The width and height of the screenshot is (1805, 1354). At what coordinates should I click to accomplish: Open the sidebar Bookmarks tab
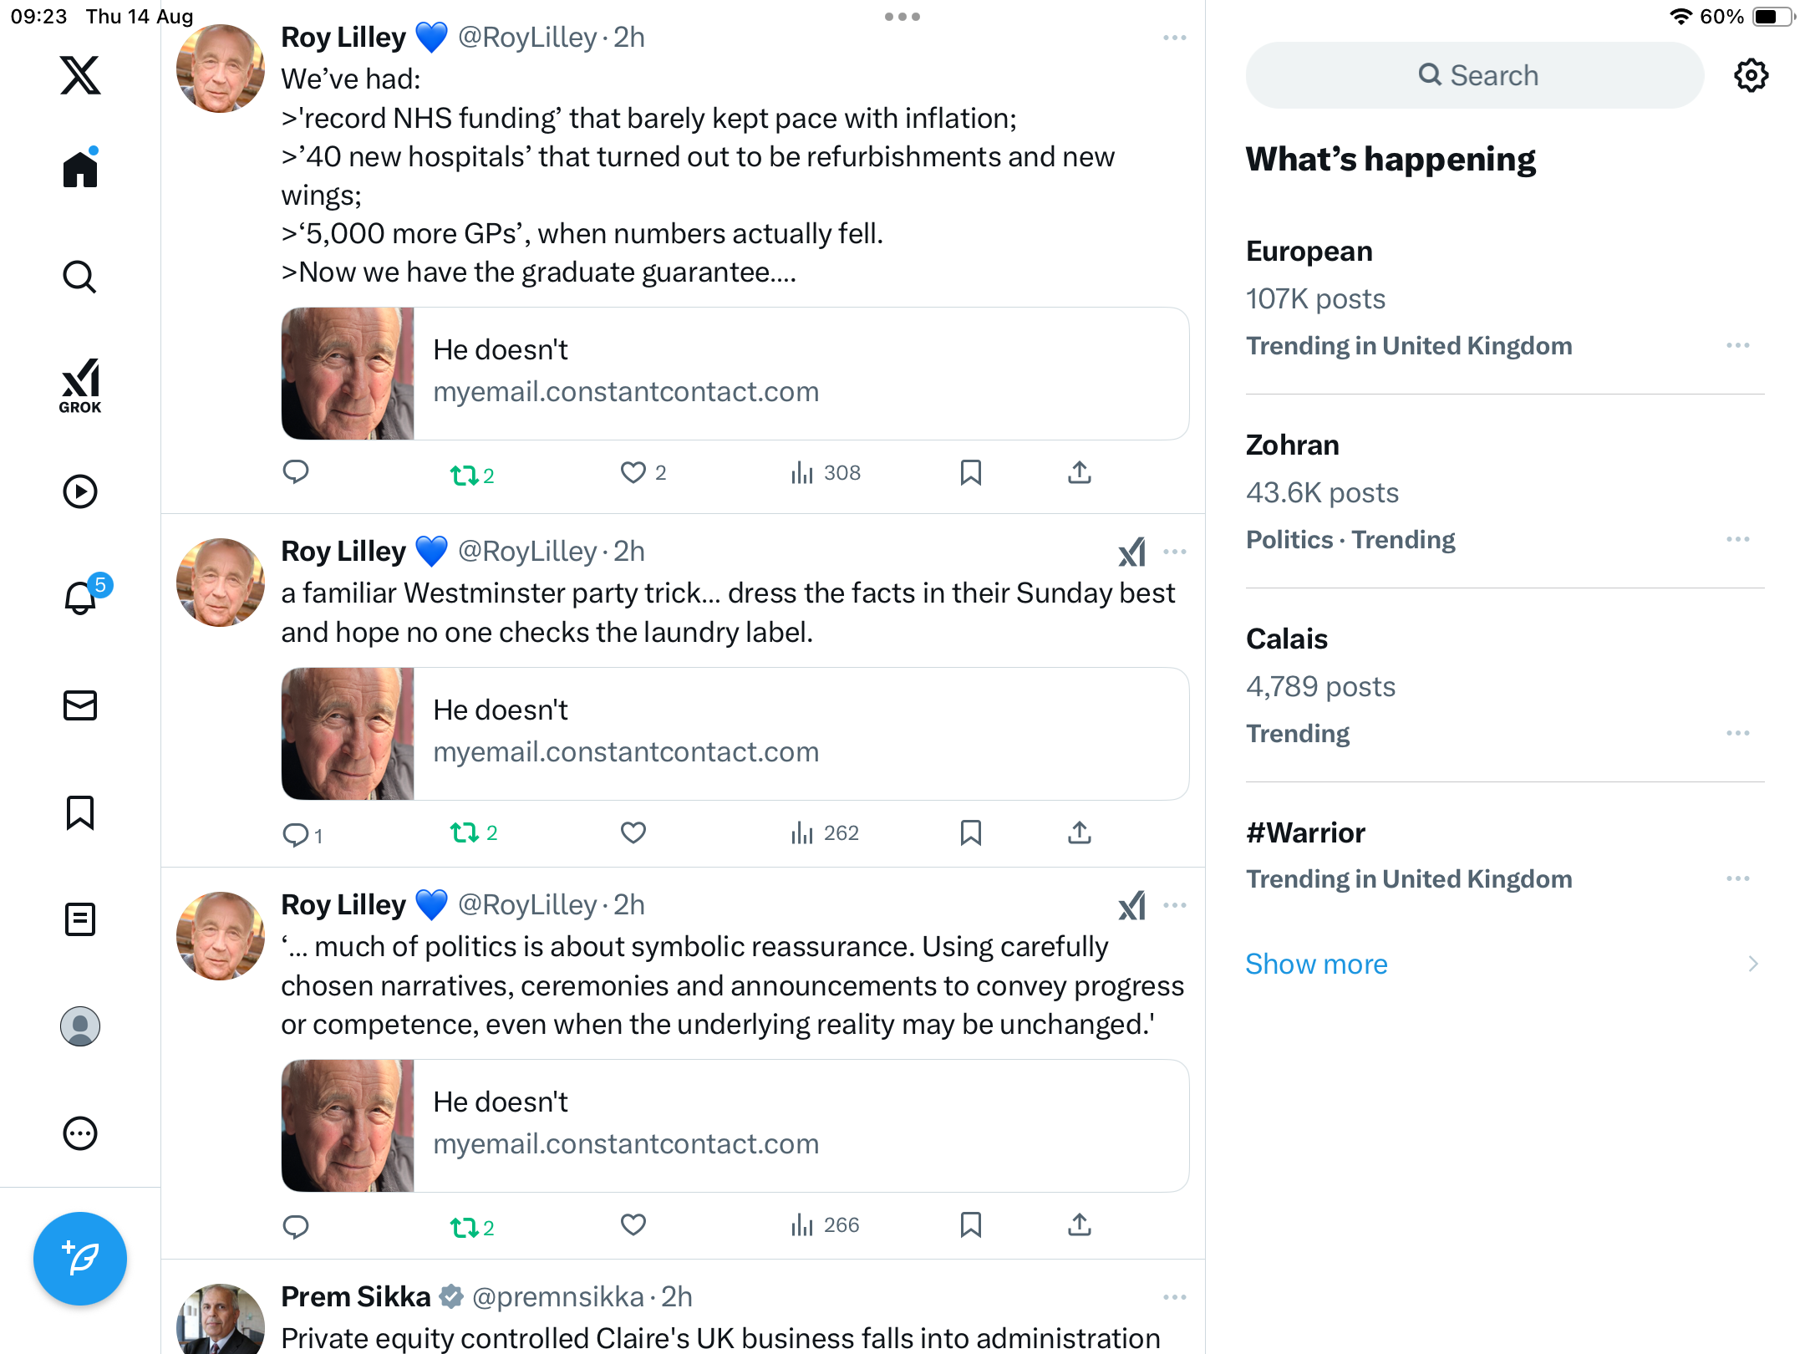click(x=80, y=812)
